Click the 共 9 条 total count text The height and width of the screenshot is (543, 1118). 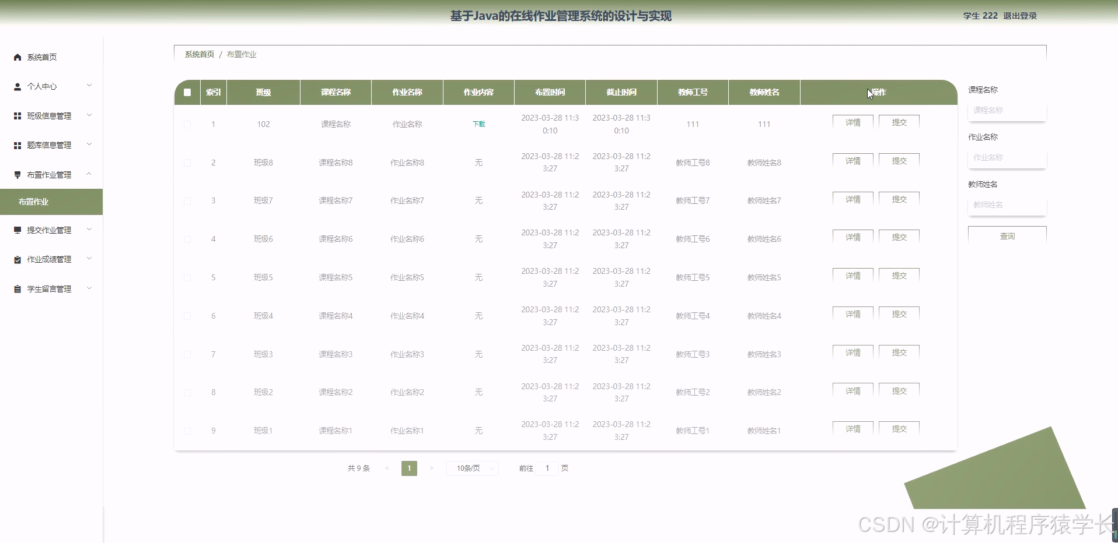pos(359,468)
